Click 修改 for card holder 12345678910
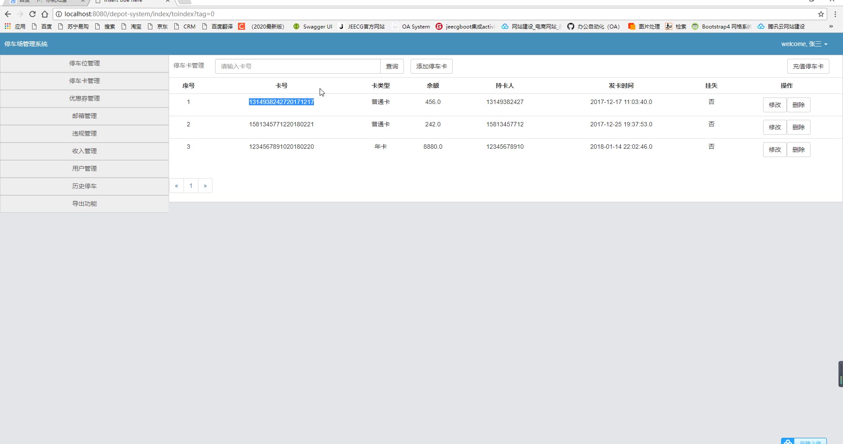 (x=775, y=150)
